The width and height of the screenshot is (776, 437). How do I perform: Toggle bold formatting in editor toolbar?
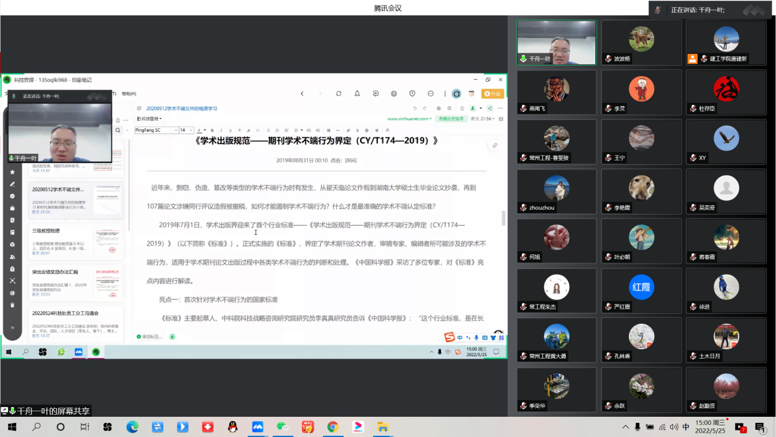(x=213, y=131)
